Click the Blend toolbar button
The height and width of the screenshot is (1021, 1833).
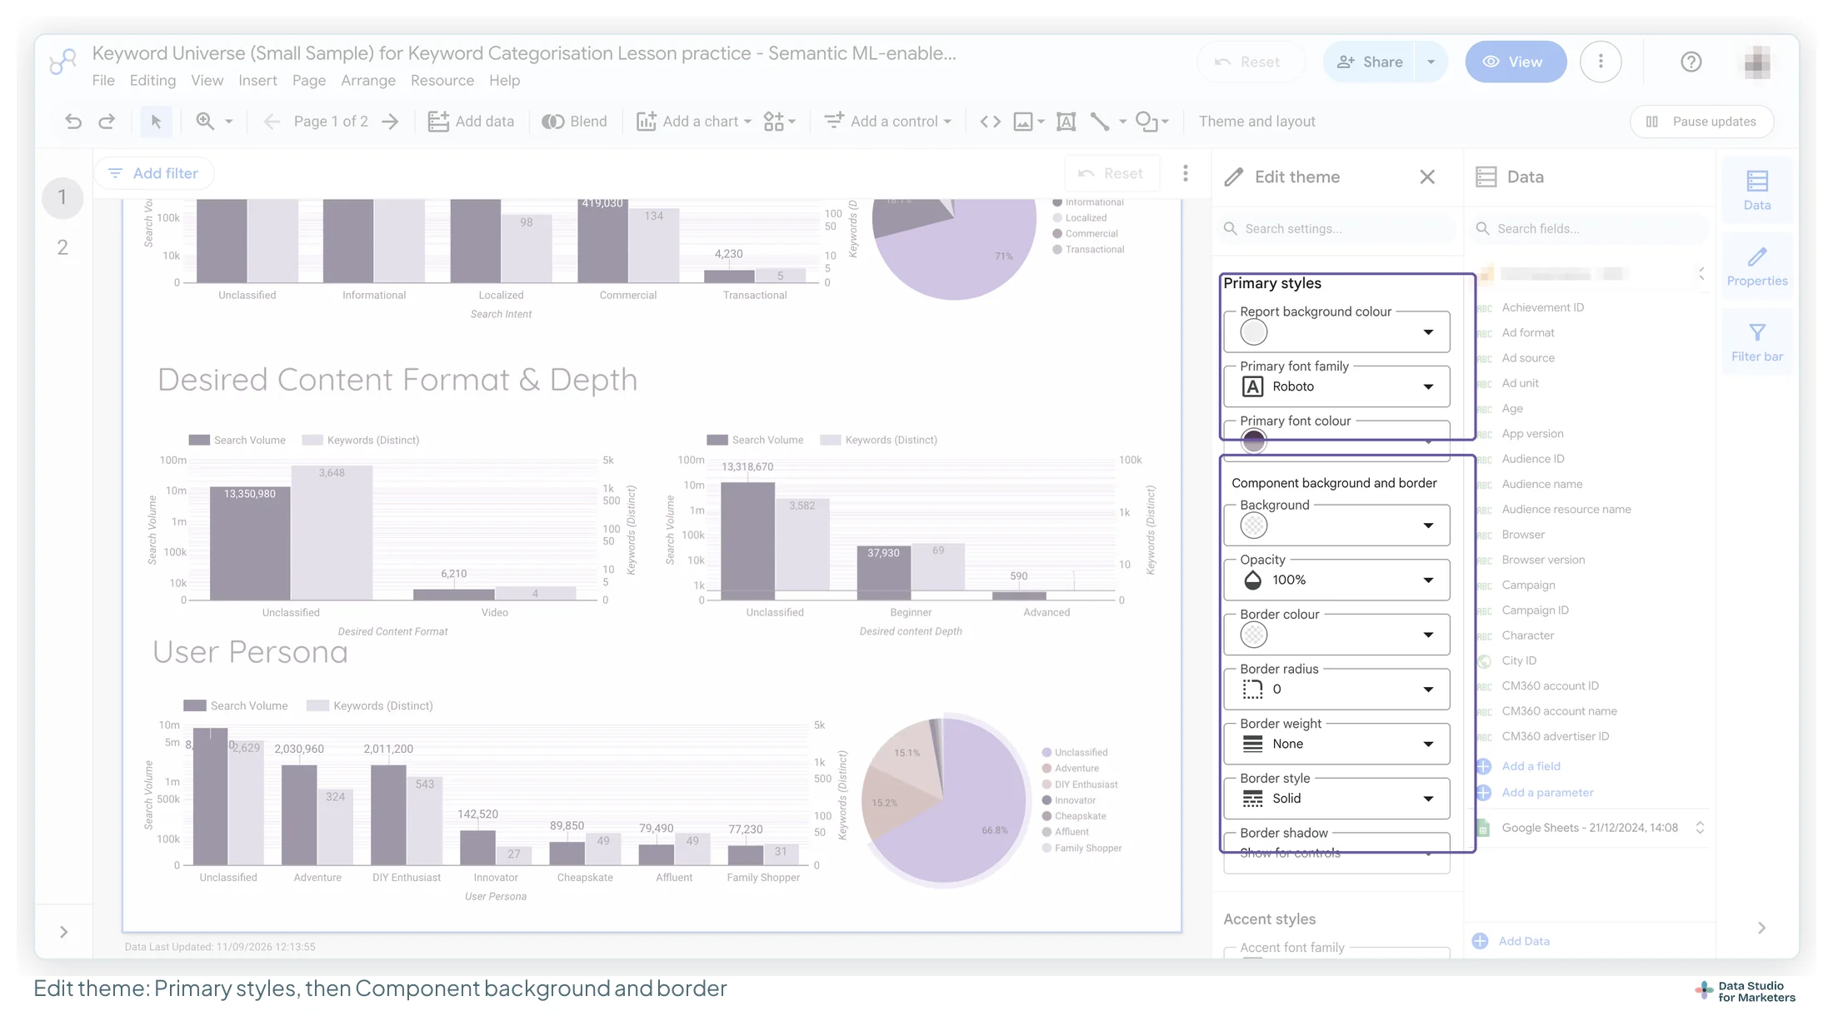(x=575, y=122)
